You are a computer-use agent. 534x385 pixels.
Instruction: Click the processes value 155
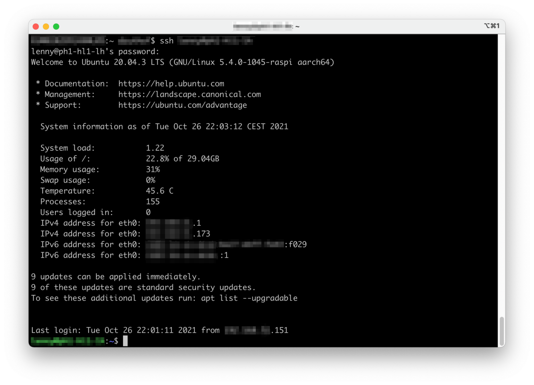click(153, 202)
